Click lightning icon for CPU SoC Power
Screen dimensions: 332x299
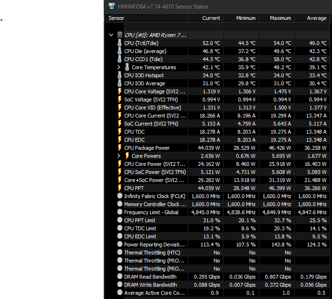[x=120, y=172]
